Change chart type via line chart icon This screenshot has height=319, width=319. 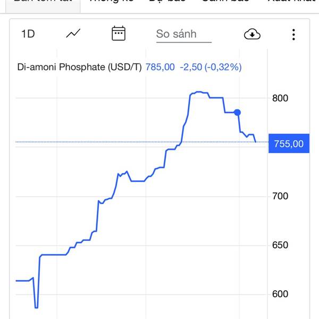73,33
